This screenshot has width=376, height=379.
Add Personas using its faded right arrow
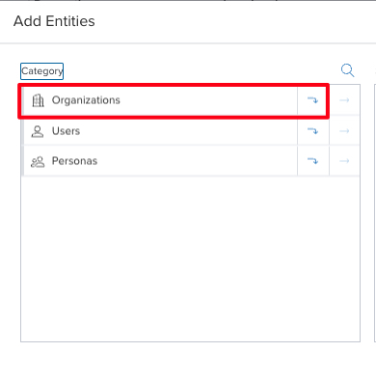(x=344, y=161)
